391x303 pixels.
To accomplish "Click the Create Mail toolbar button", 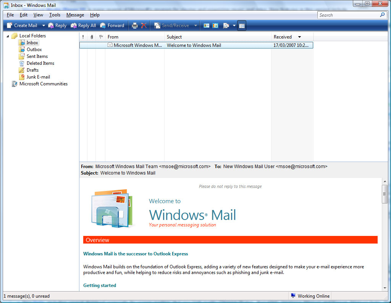I will [22, 26].
